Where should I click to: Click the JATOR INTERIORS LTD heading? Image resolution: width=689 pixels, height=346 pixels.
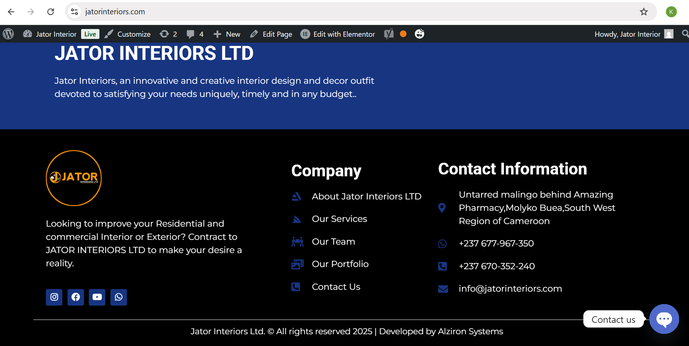click(154, 53)
